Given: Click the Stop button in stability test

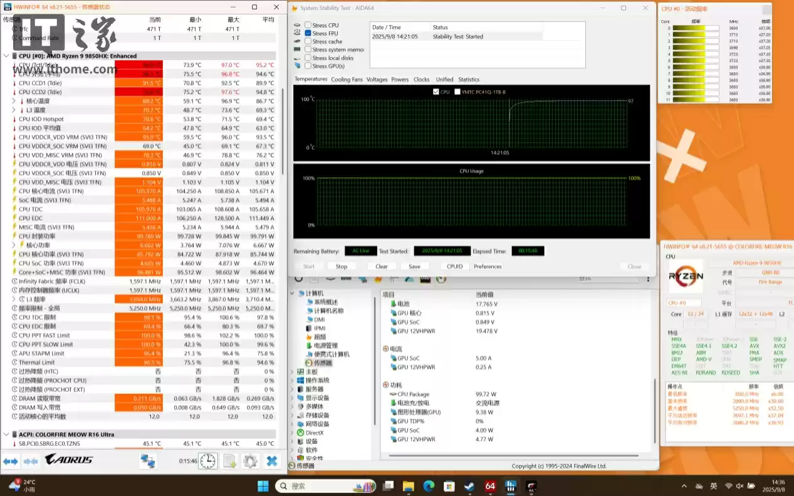Looking at the screenshot, I should point(341,266).
